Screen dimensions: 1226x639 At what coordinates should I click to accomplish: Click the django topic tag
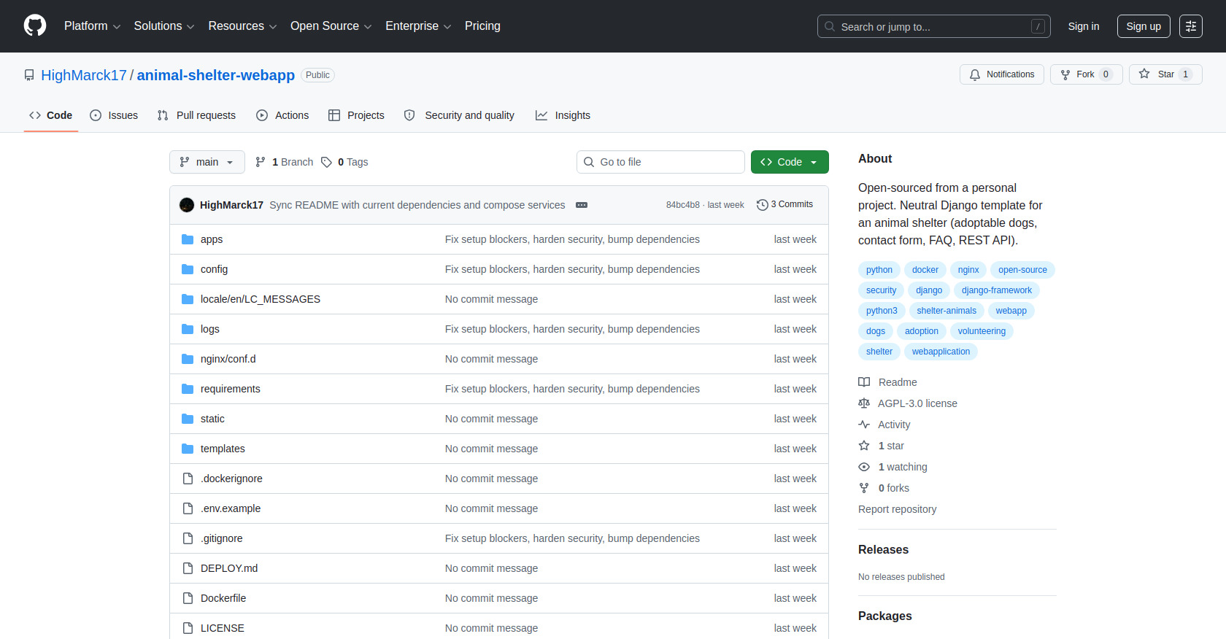(x=929, y=290)
